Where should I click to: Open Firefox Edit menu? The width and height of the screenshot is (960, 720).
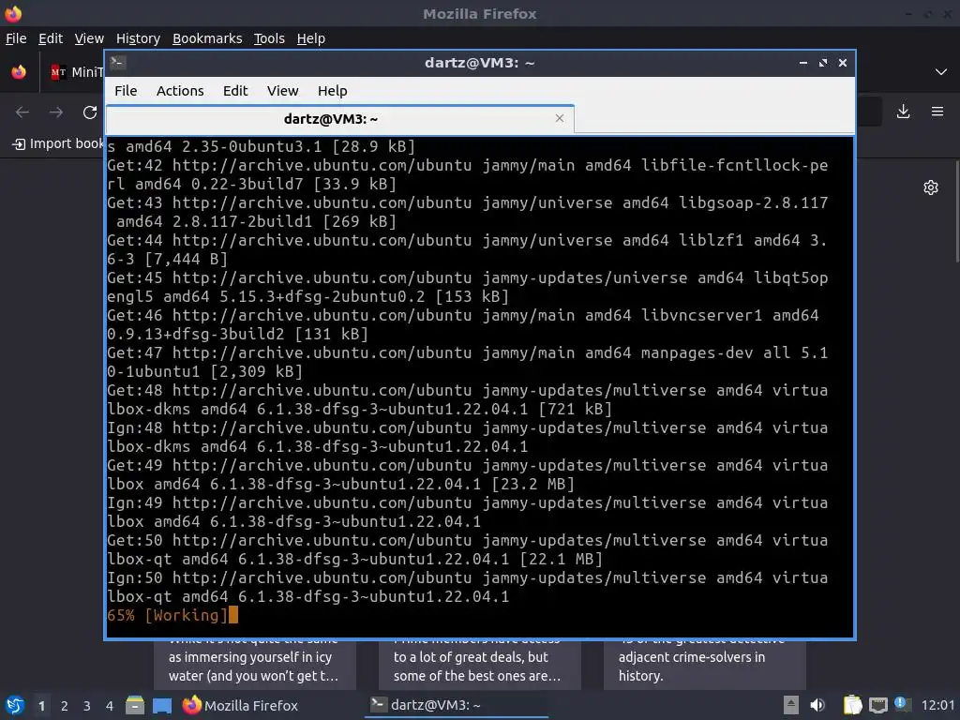[51, 38]
